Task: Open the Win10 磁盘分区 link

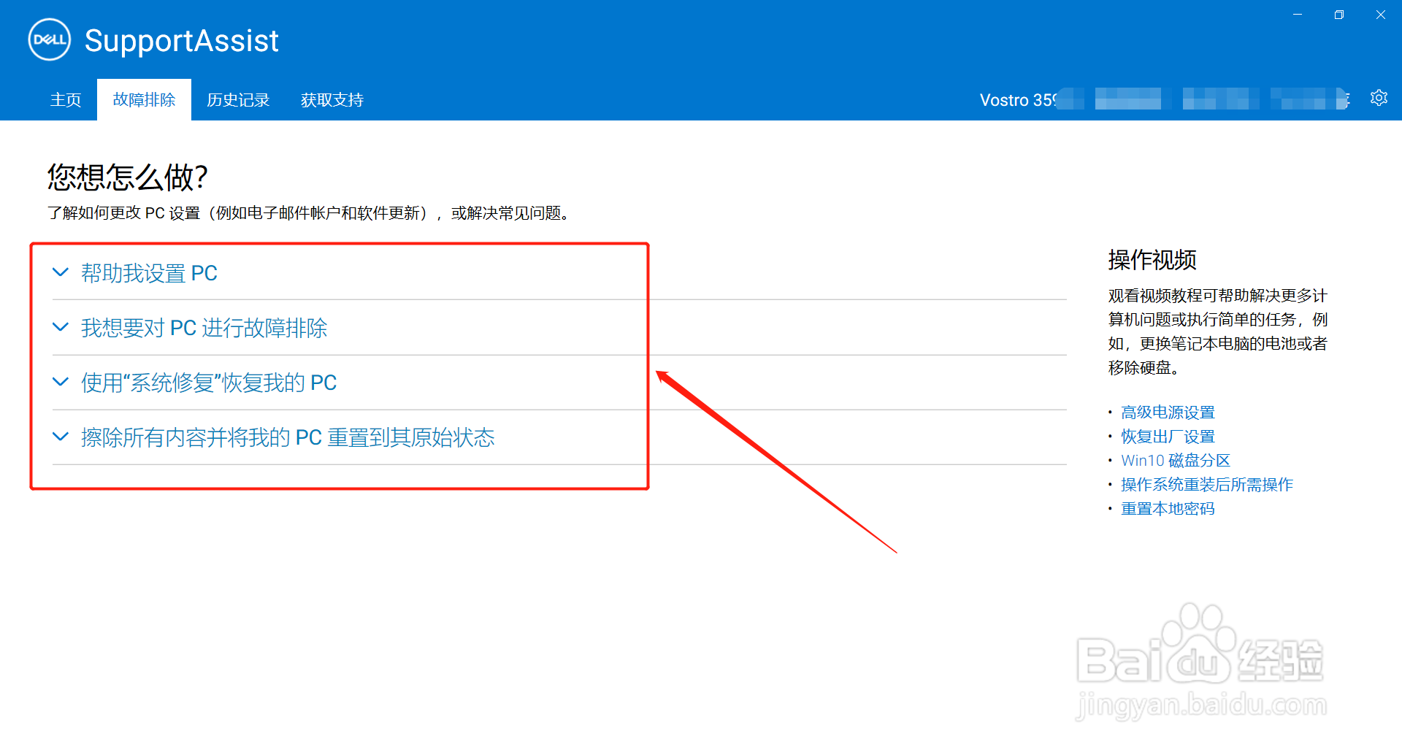Action: pyautogui.click(x=1176, y=461)
